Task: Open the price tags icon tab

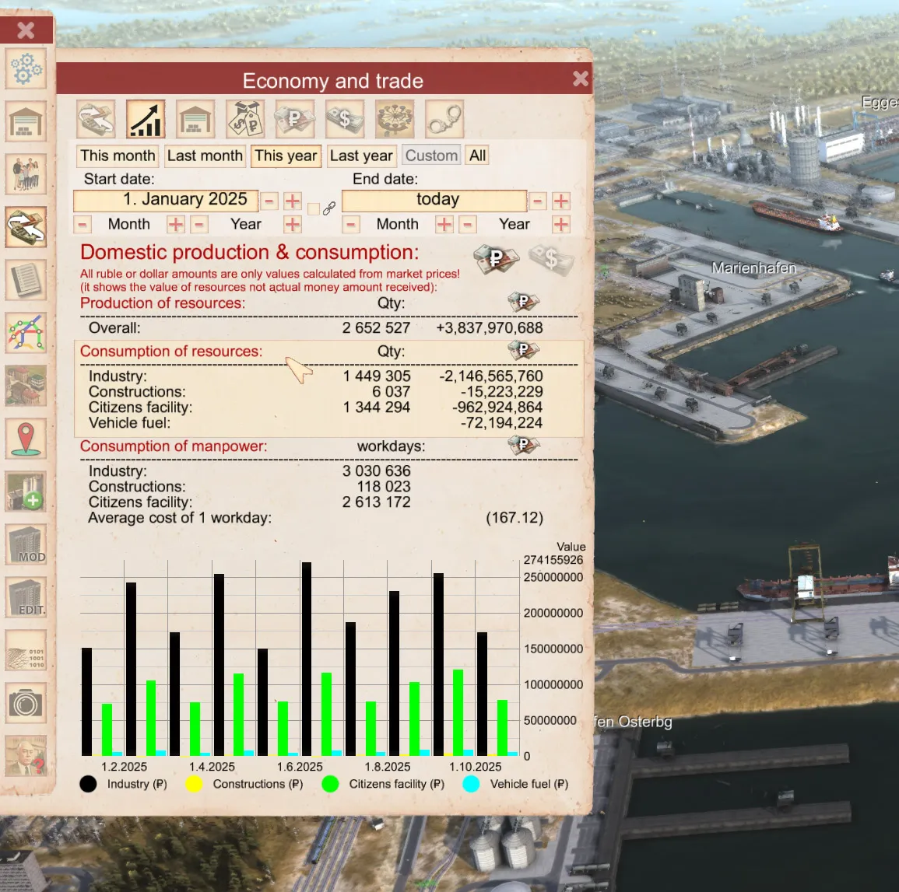Action: click(x=245, y=119)
